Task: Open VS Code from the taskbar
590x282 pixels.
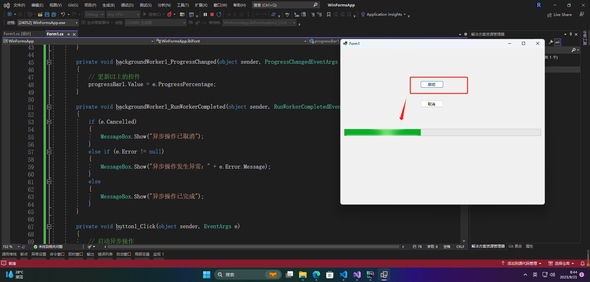Action: pos(343,275)
